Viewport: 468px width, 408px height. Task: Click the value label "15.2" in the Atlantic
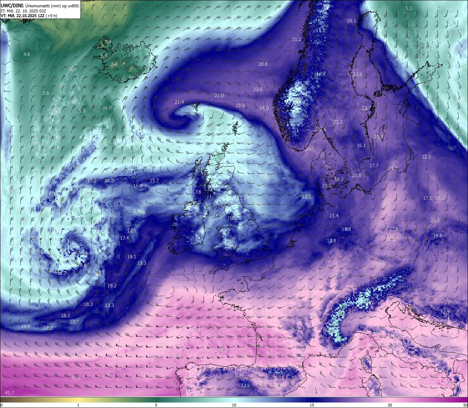(92, 180)
